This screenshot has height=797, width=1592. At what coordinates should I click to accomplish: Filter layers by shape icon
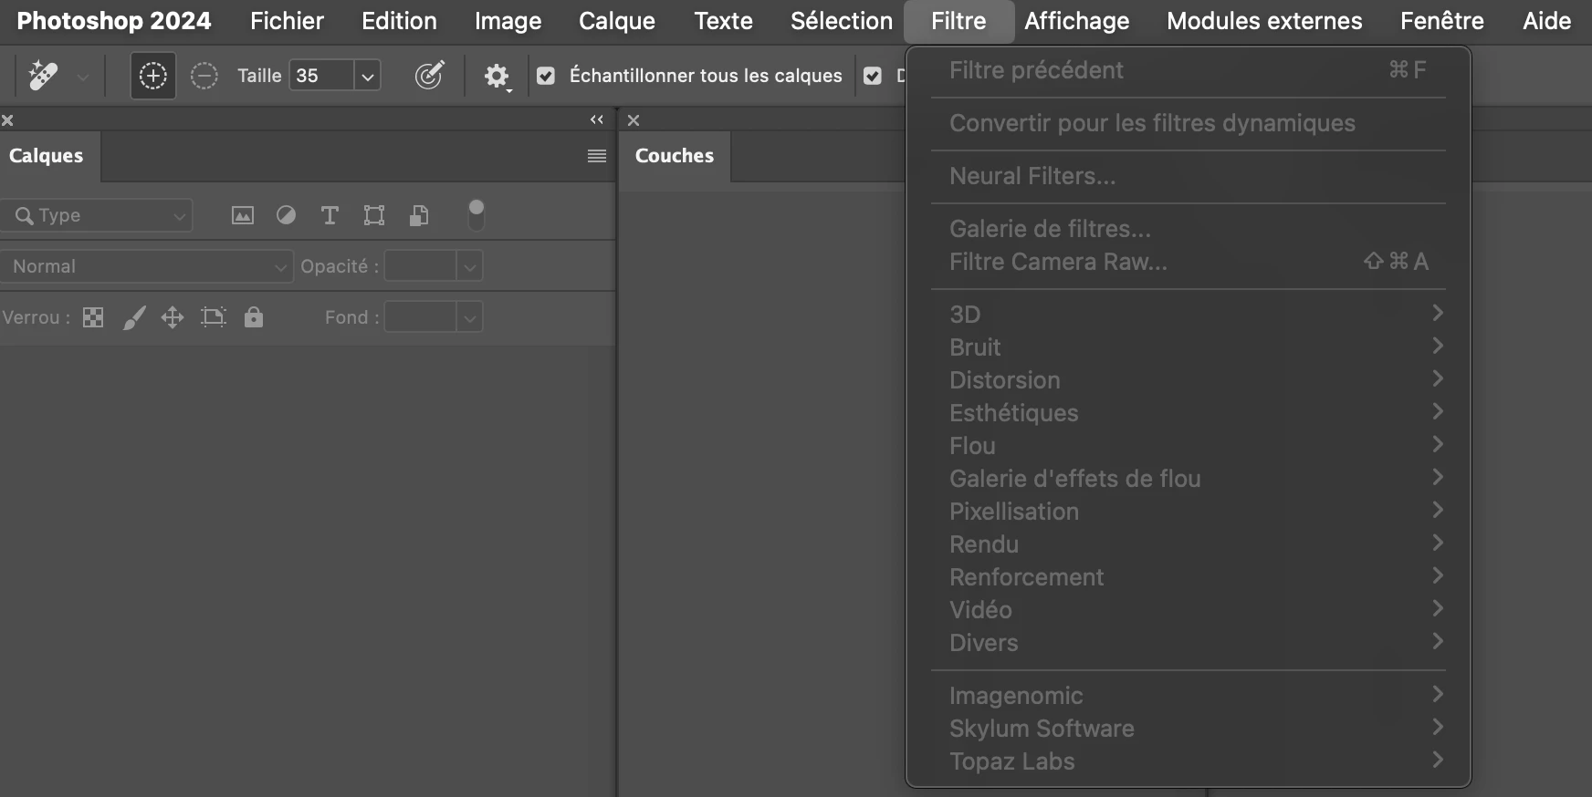374,215
